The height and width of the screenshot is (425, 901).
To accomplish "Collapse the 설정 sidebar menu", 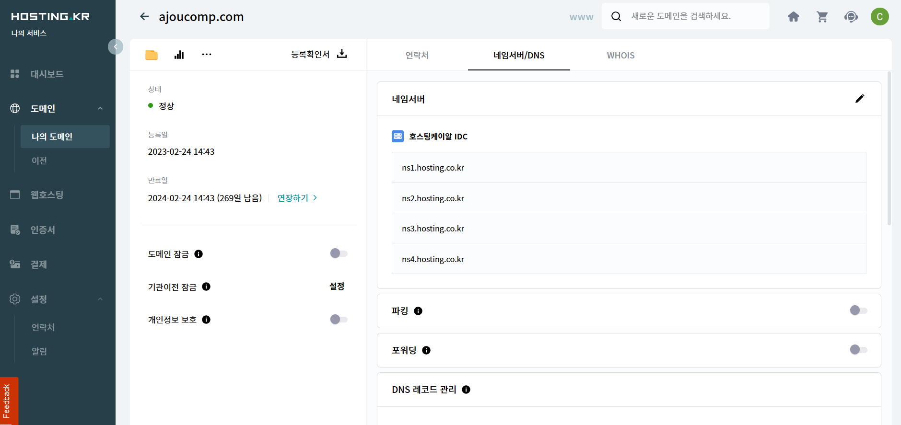I will click(100, 299).
